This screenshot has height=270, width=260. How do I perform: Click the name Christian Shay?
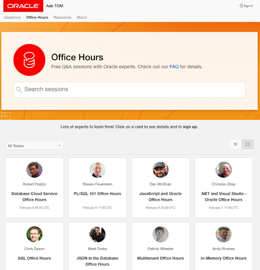pyautogui.click(x=224, y=184)
